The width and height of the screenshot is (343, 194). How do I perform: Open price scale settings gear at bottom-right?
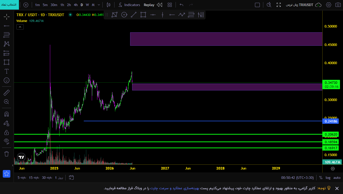point(333,168)
